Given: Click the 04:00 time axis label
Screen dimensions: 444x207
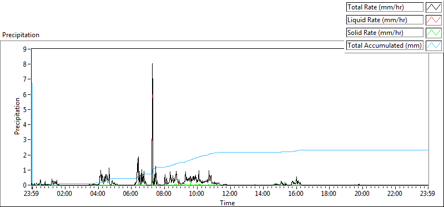Looking at the screenshot, I should click(x=98, y=194).
